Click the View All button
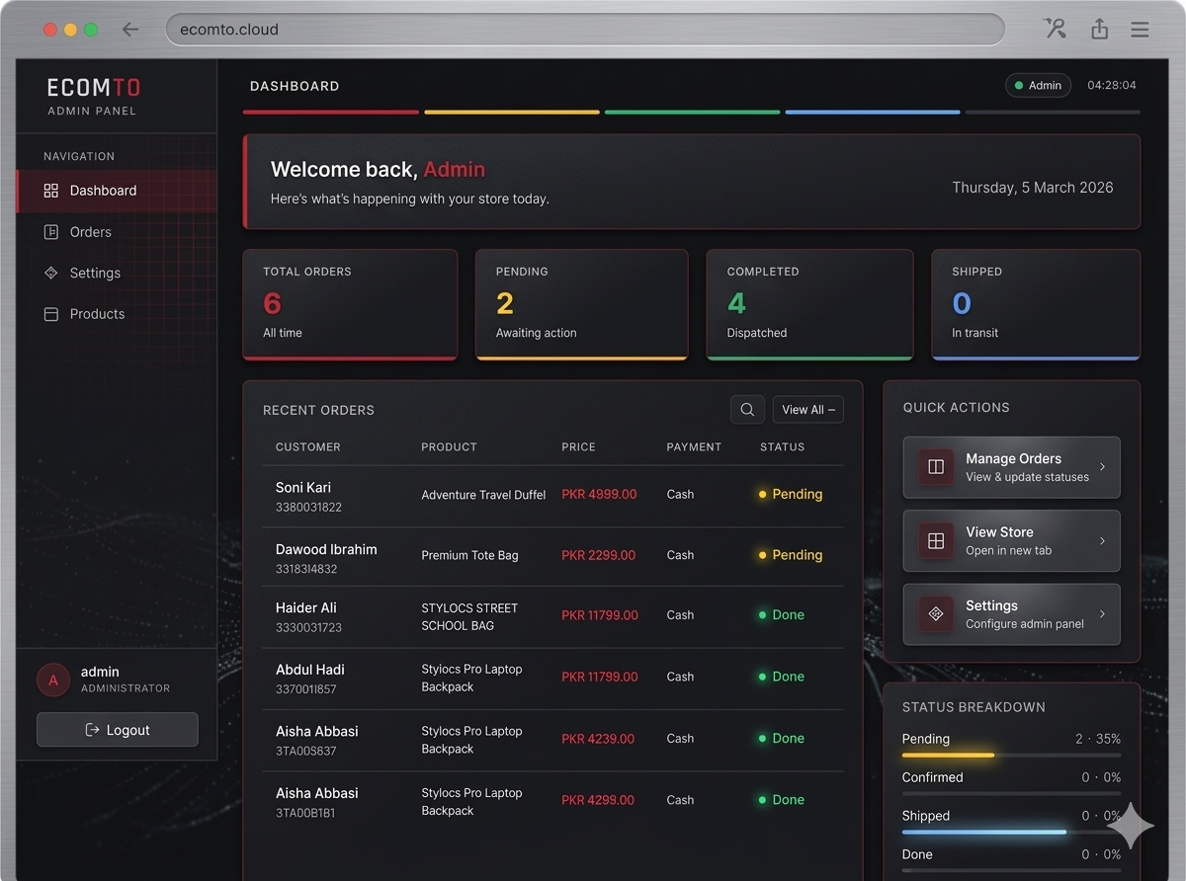 click(x=808, y=410)
